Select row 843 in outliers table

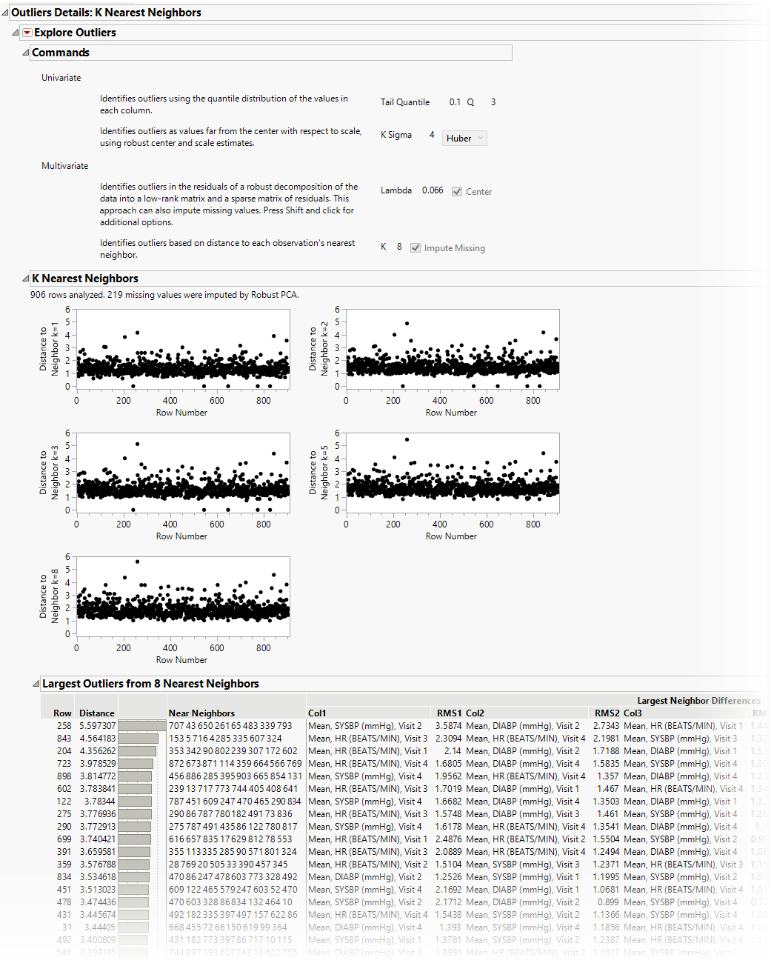(x=64, y=739)
